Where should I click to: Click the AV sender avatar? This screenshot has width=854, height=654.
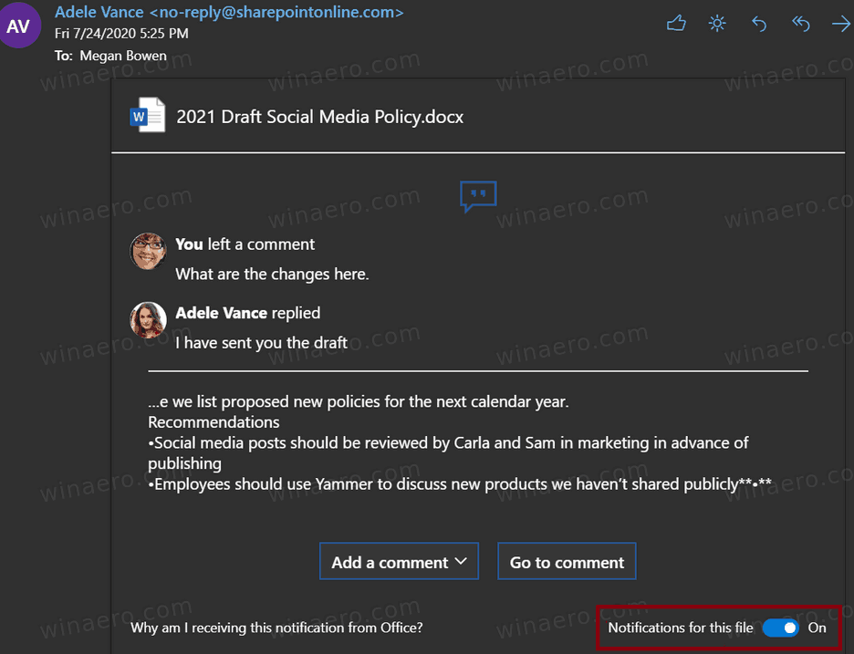click(x=19, y=26)
